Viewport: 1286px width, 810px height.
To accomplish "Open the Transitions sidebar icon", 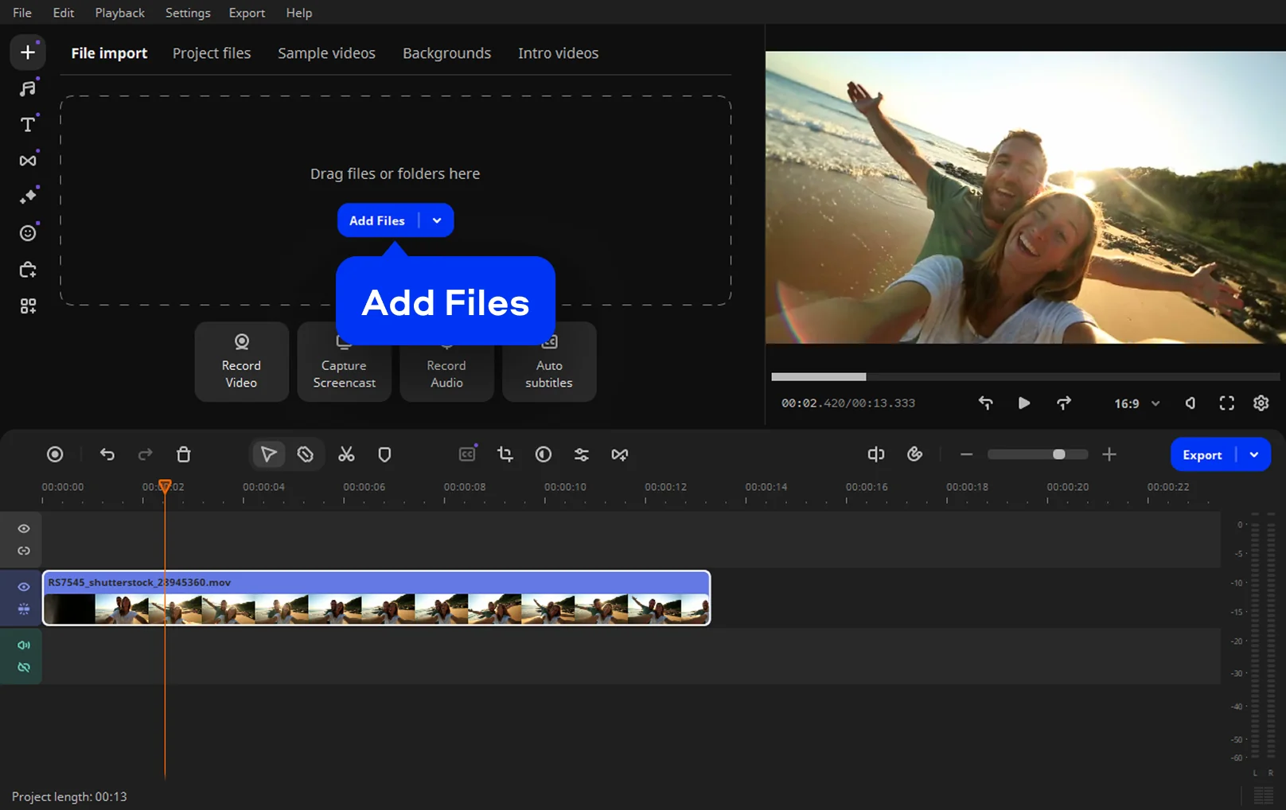I will [x=28, y=161].
